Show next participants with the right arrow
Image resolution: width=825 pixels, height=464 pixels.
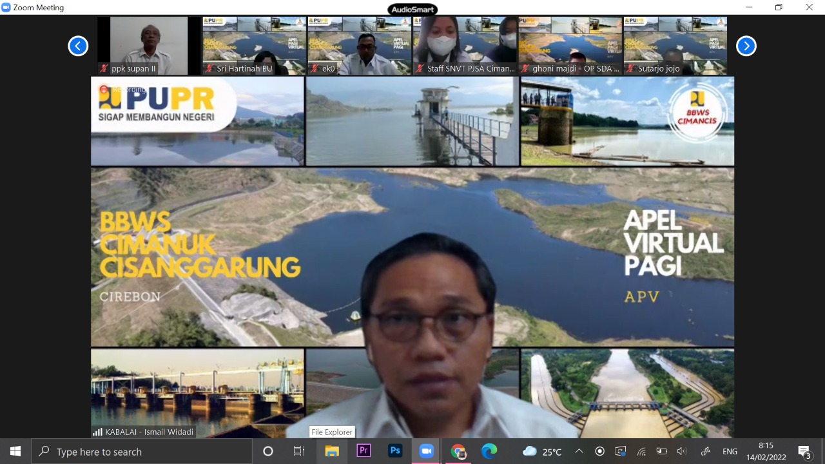[x=746, y=46]
